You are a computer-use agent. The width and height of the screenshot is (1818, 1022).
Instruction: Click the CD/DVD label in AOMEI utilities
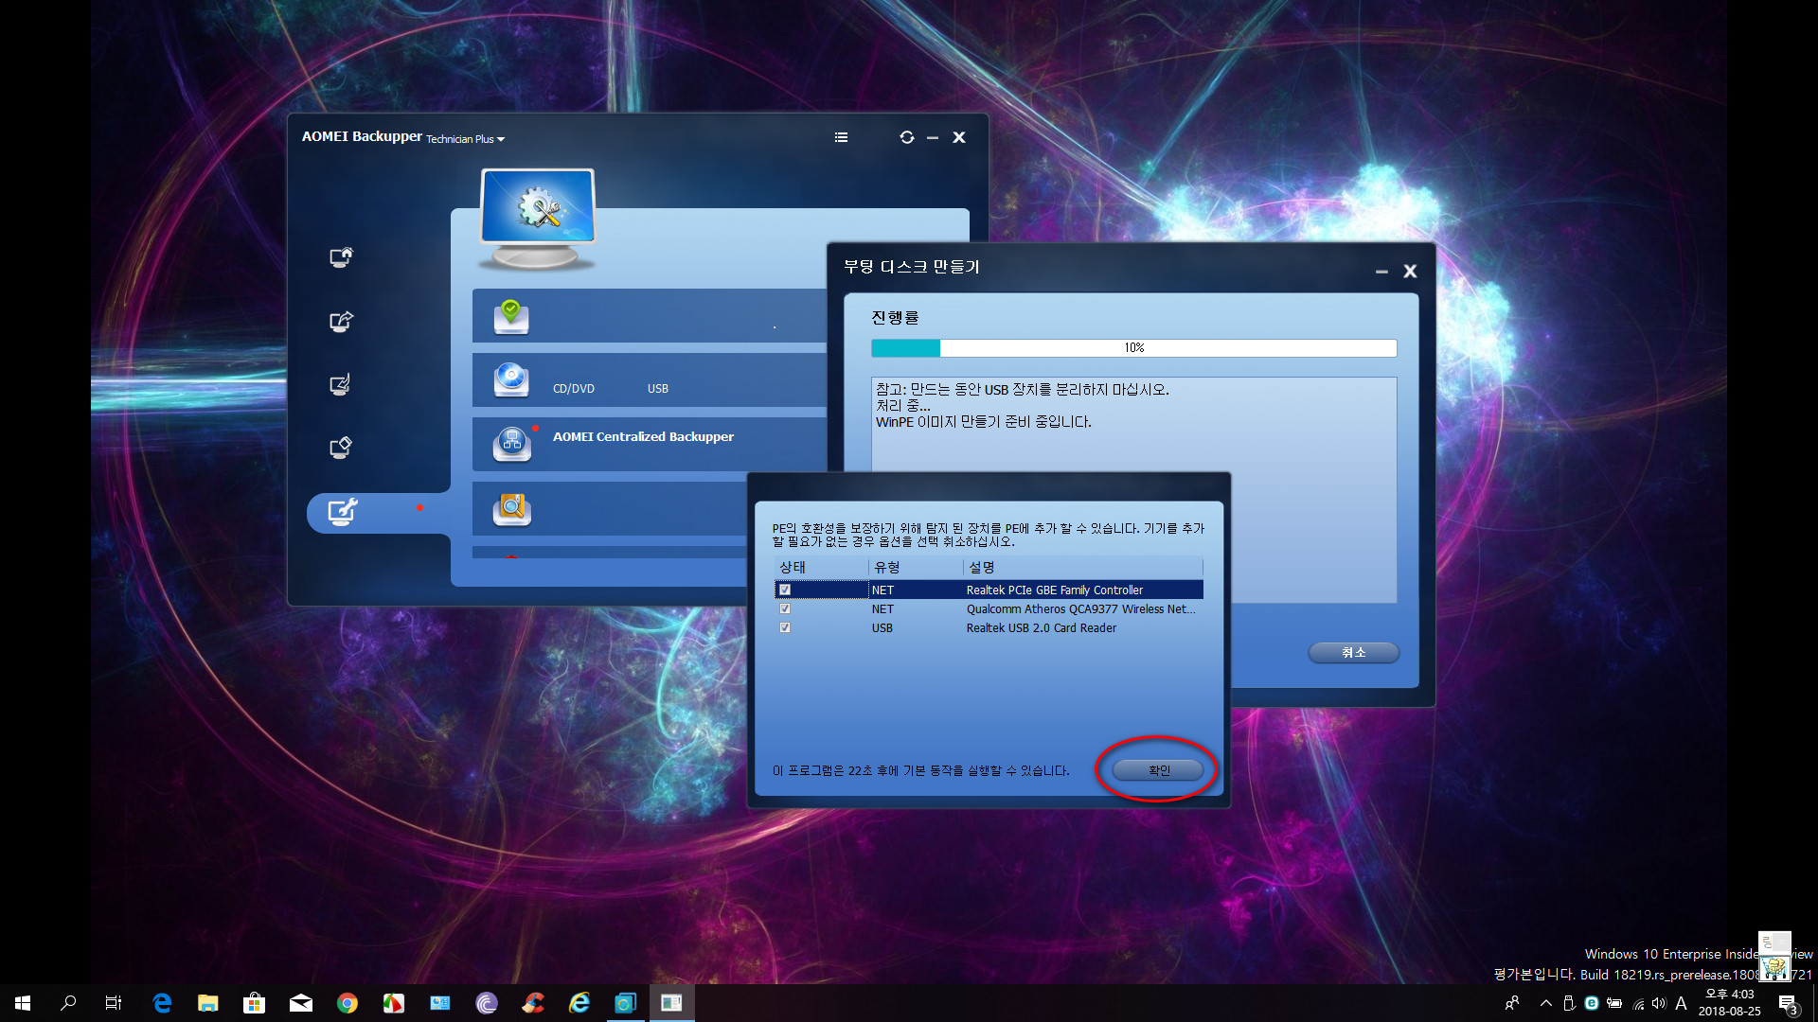(574, 389)
